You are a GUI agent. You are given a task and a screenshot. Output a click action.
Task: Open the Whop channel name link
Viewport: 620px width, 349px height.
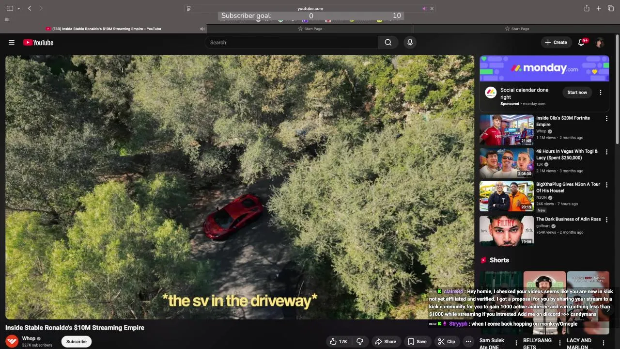tap(29, 339)
